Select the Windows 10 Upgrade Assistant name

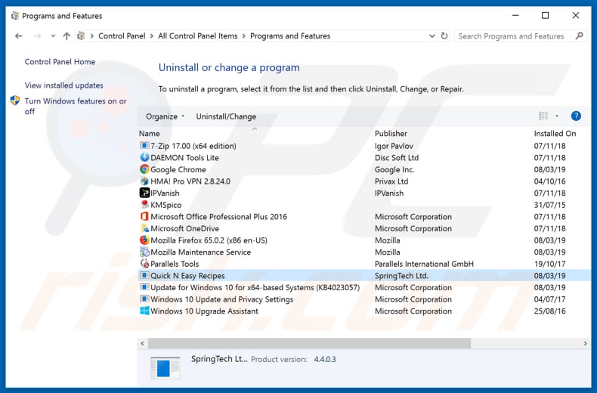204,311
